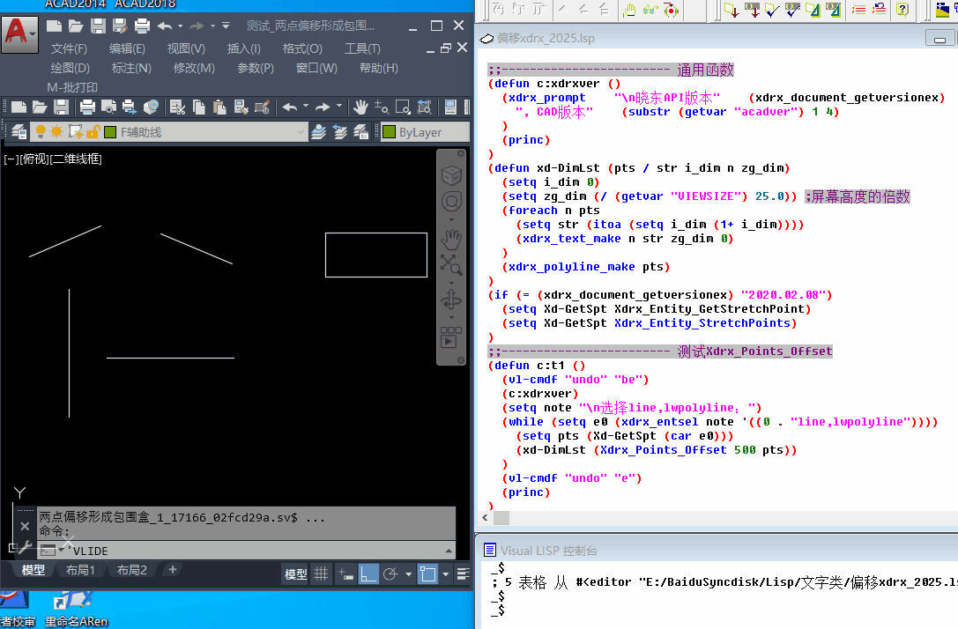The image size is (958, 629).
Task: Click the Layer States Manager icon
Action: point(360,132)
